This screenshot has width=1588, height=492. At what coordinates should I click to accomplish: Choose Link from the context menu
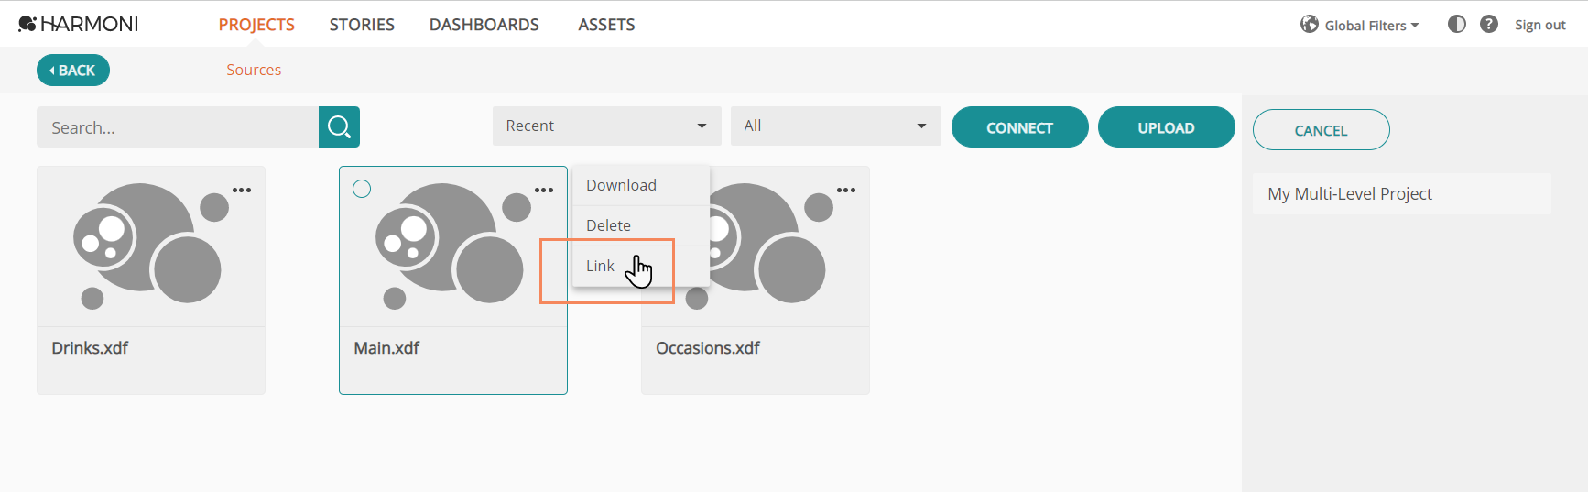tap(641, 266)
